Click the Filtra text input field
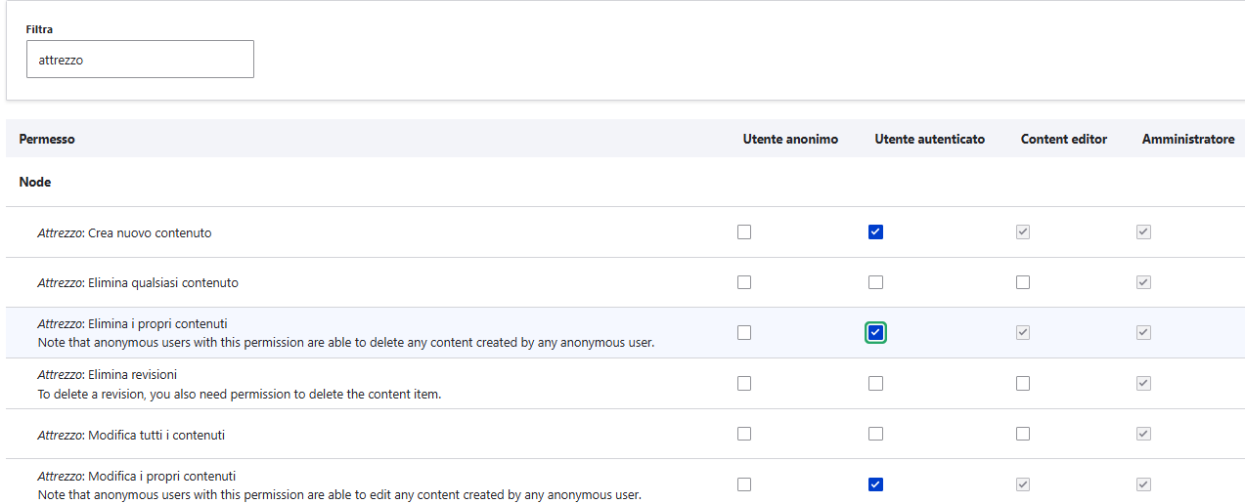The image size is (1245, 504). point(140,60)
